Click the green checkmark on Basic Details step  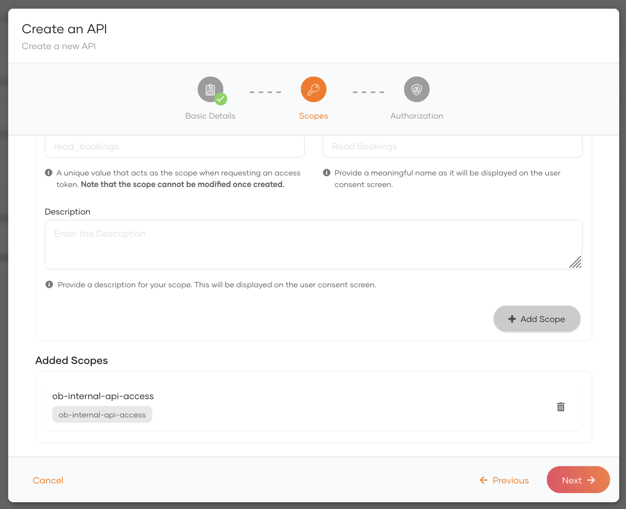(221, 100)
